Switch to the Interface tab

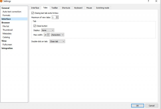click(35, 8)
